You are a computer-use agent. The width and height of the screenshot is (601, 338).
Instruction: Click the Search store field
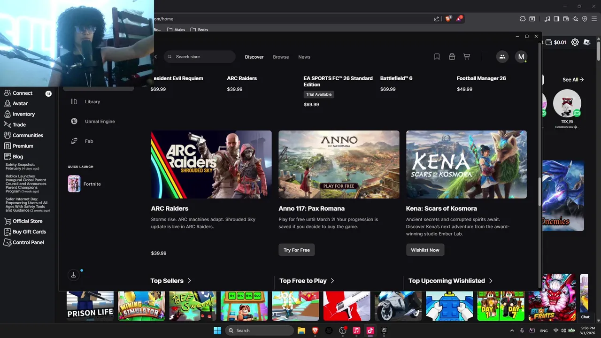(x=200, y=57)
